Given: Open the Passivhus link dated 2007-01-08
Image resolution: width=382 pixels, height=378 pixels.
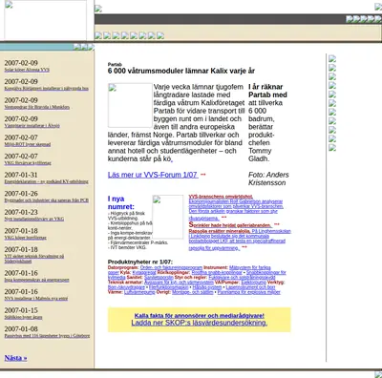Looking at the screenshot, I should click(x=47, y=336).
